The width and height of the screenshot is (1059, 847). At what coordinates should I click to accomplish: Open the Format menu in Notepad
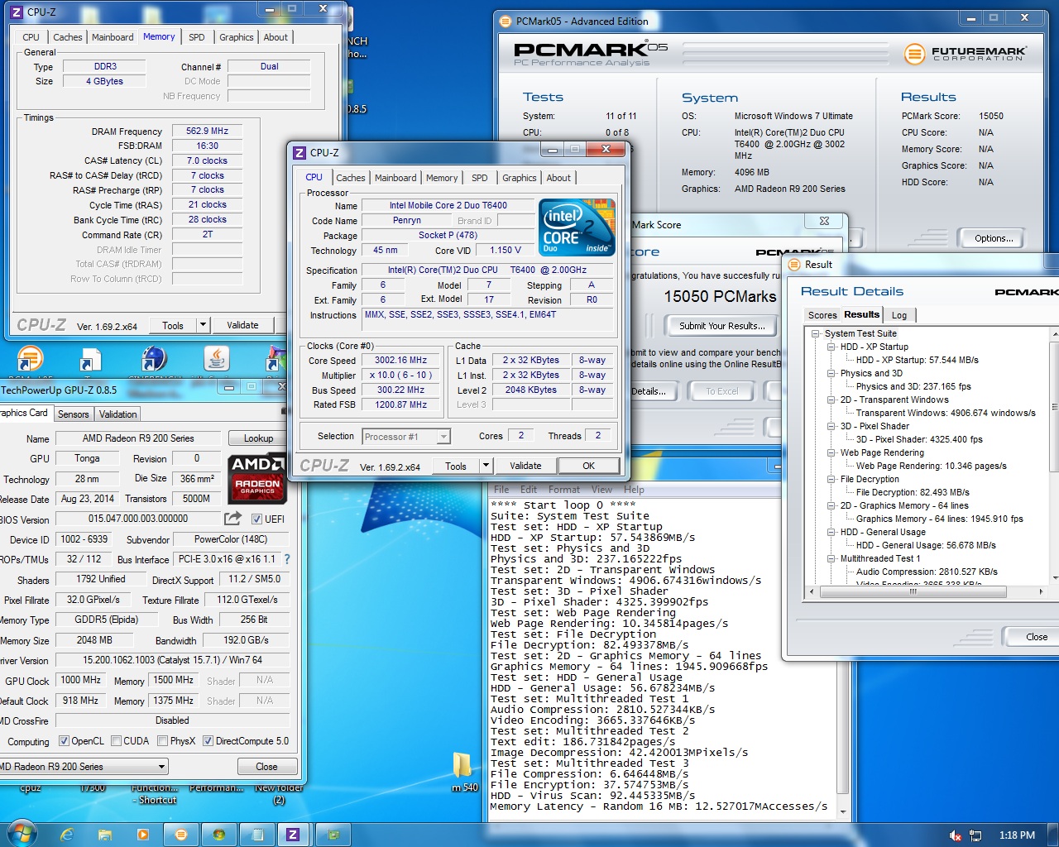pos(563,490)
